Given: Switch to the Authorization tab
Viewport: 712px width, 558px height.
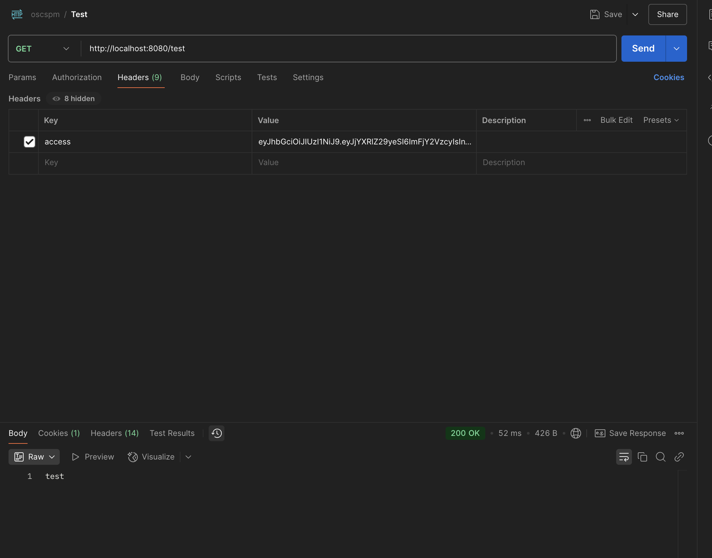Looking at the screenshot, I should pyautogui.click(x=77, y=77).
